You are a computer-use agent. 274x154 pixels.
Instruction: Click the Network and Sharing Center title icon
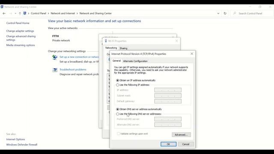pos(2,7)
